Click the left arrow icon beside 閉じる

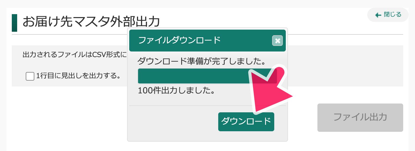378,15
